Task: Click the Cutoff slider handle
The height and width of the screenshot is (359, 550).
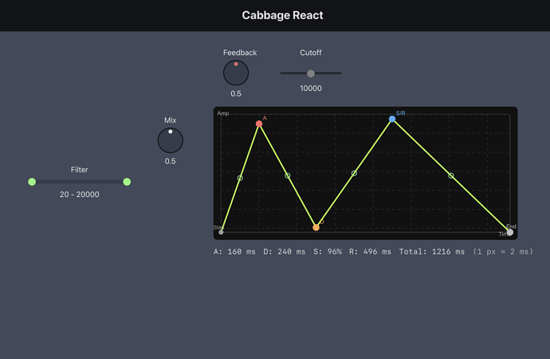Action: click(311, 73)
